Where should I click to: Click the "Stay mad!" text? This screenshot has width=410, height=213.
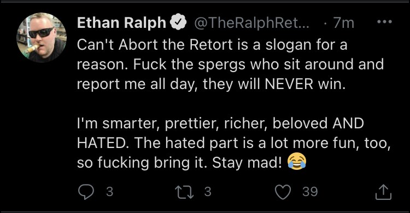pyautogui.click(x=247, y=163)
